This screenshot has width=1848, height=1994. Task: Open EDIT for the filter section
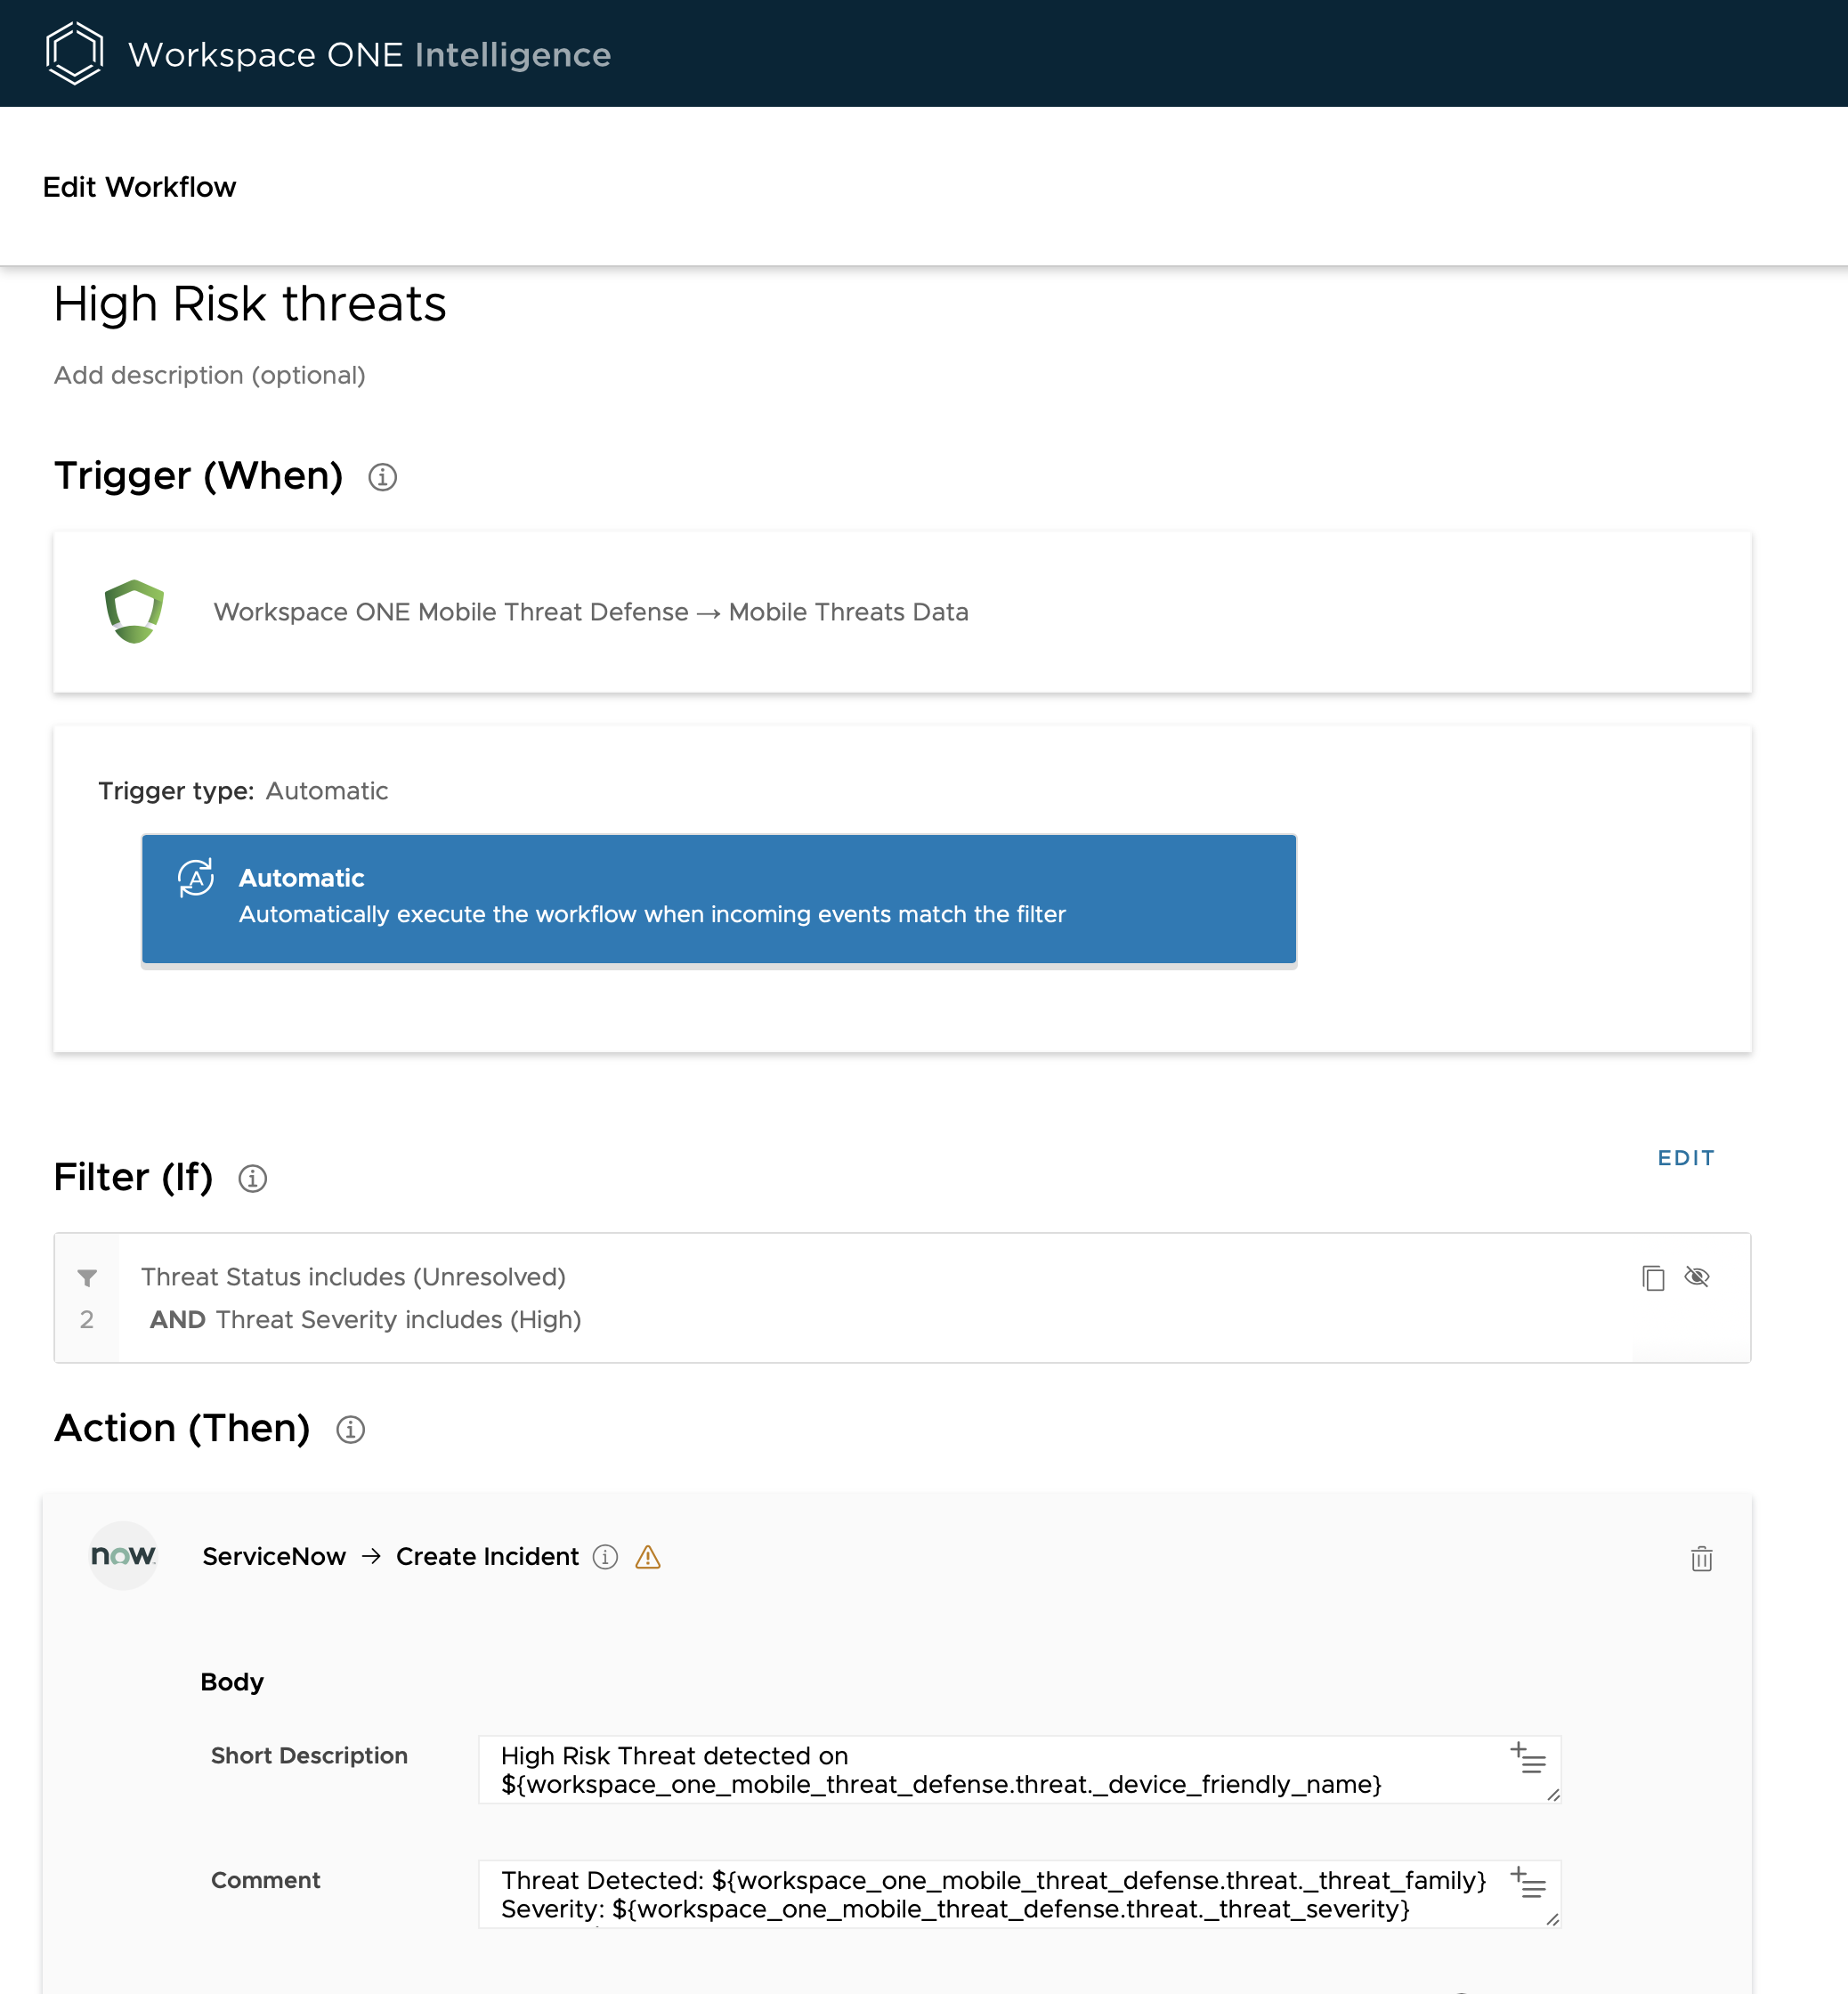pyautogui.click(x=1686, y=1157)
